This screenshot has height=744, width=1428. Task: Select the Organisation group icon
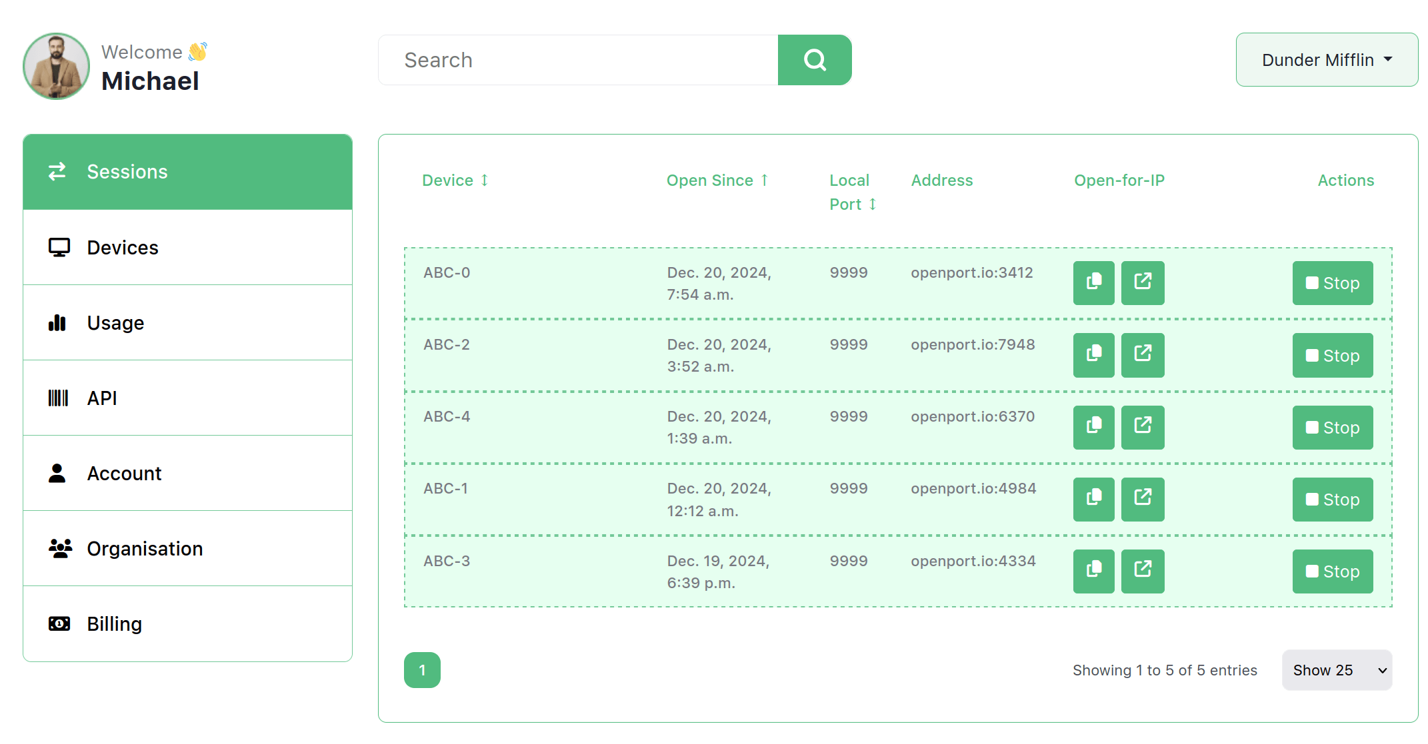[59, 548]
